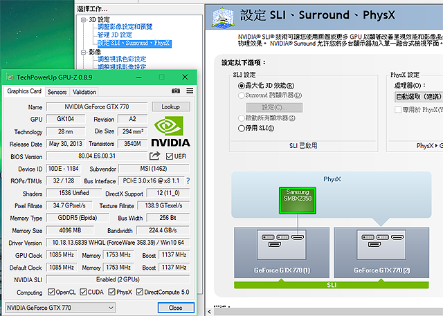Click the SLI 已啟用 status text
Screen dimensions: 443x316
click(x=303, y=146)
